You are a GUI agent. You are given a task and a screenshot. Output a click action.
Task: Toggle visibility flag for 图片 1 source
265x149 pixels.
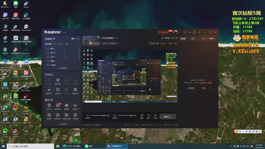point(65,48)
